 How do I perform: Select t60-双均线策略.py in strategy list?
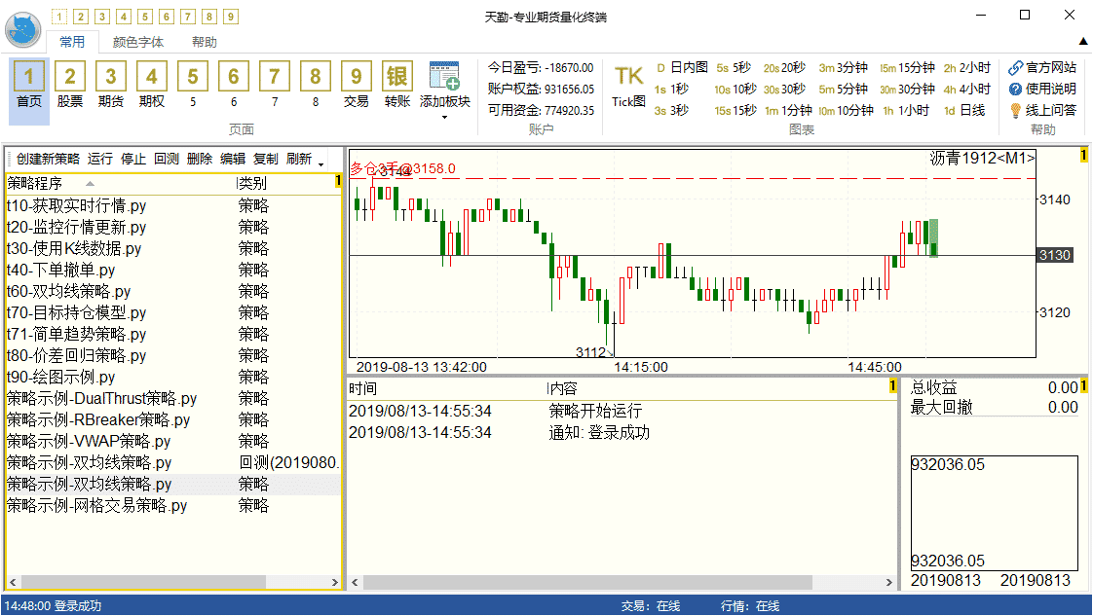[x=68, y=291]
